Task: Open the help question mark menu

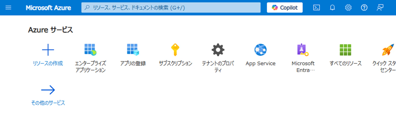Action: (364, 8)
